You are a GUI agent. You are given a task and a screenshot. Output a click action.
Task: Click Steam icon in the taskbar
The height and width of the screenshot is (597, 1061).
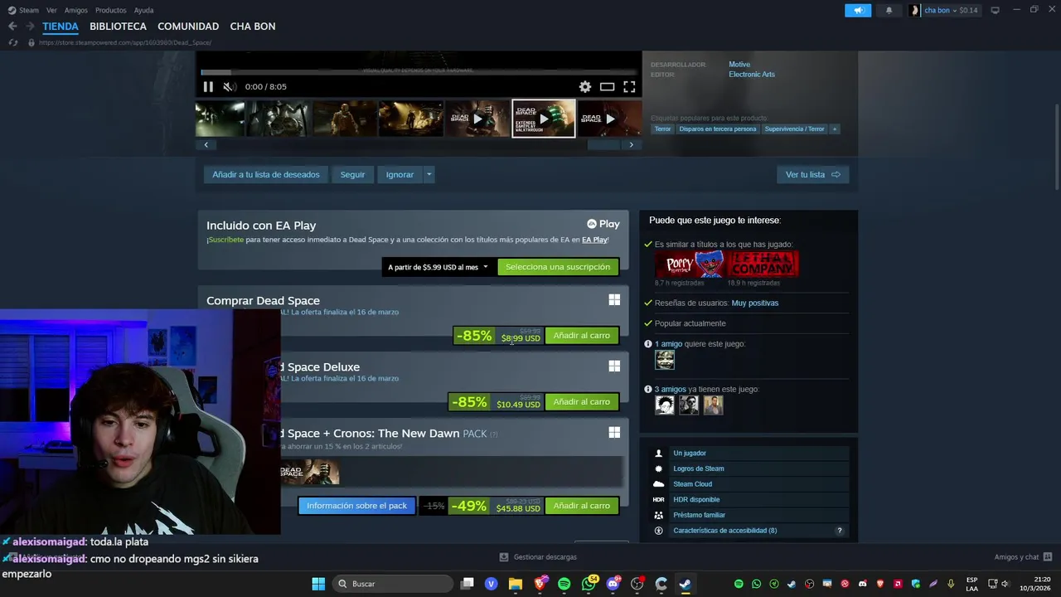tap(686, 584)
